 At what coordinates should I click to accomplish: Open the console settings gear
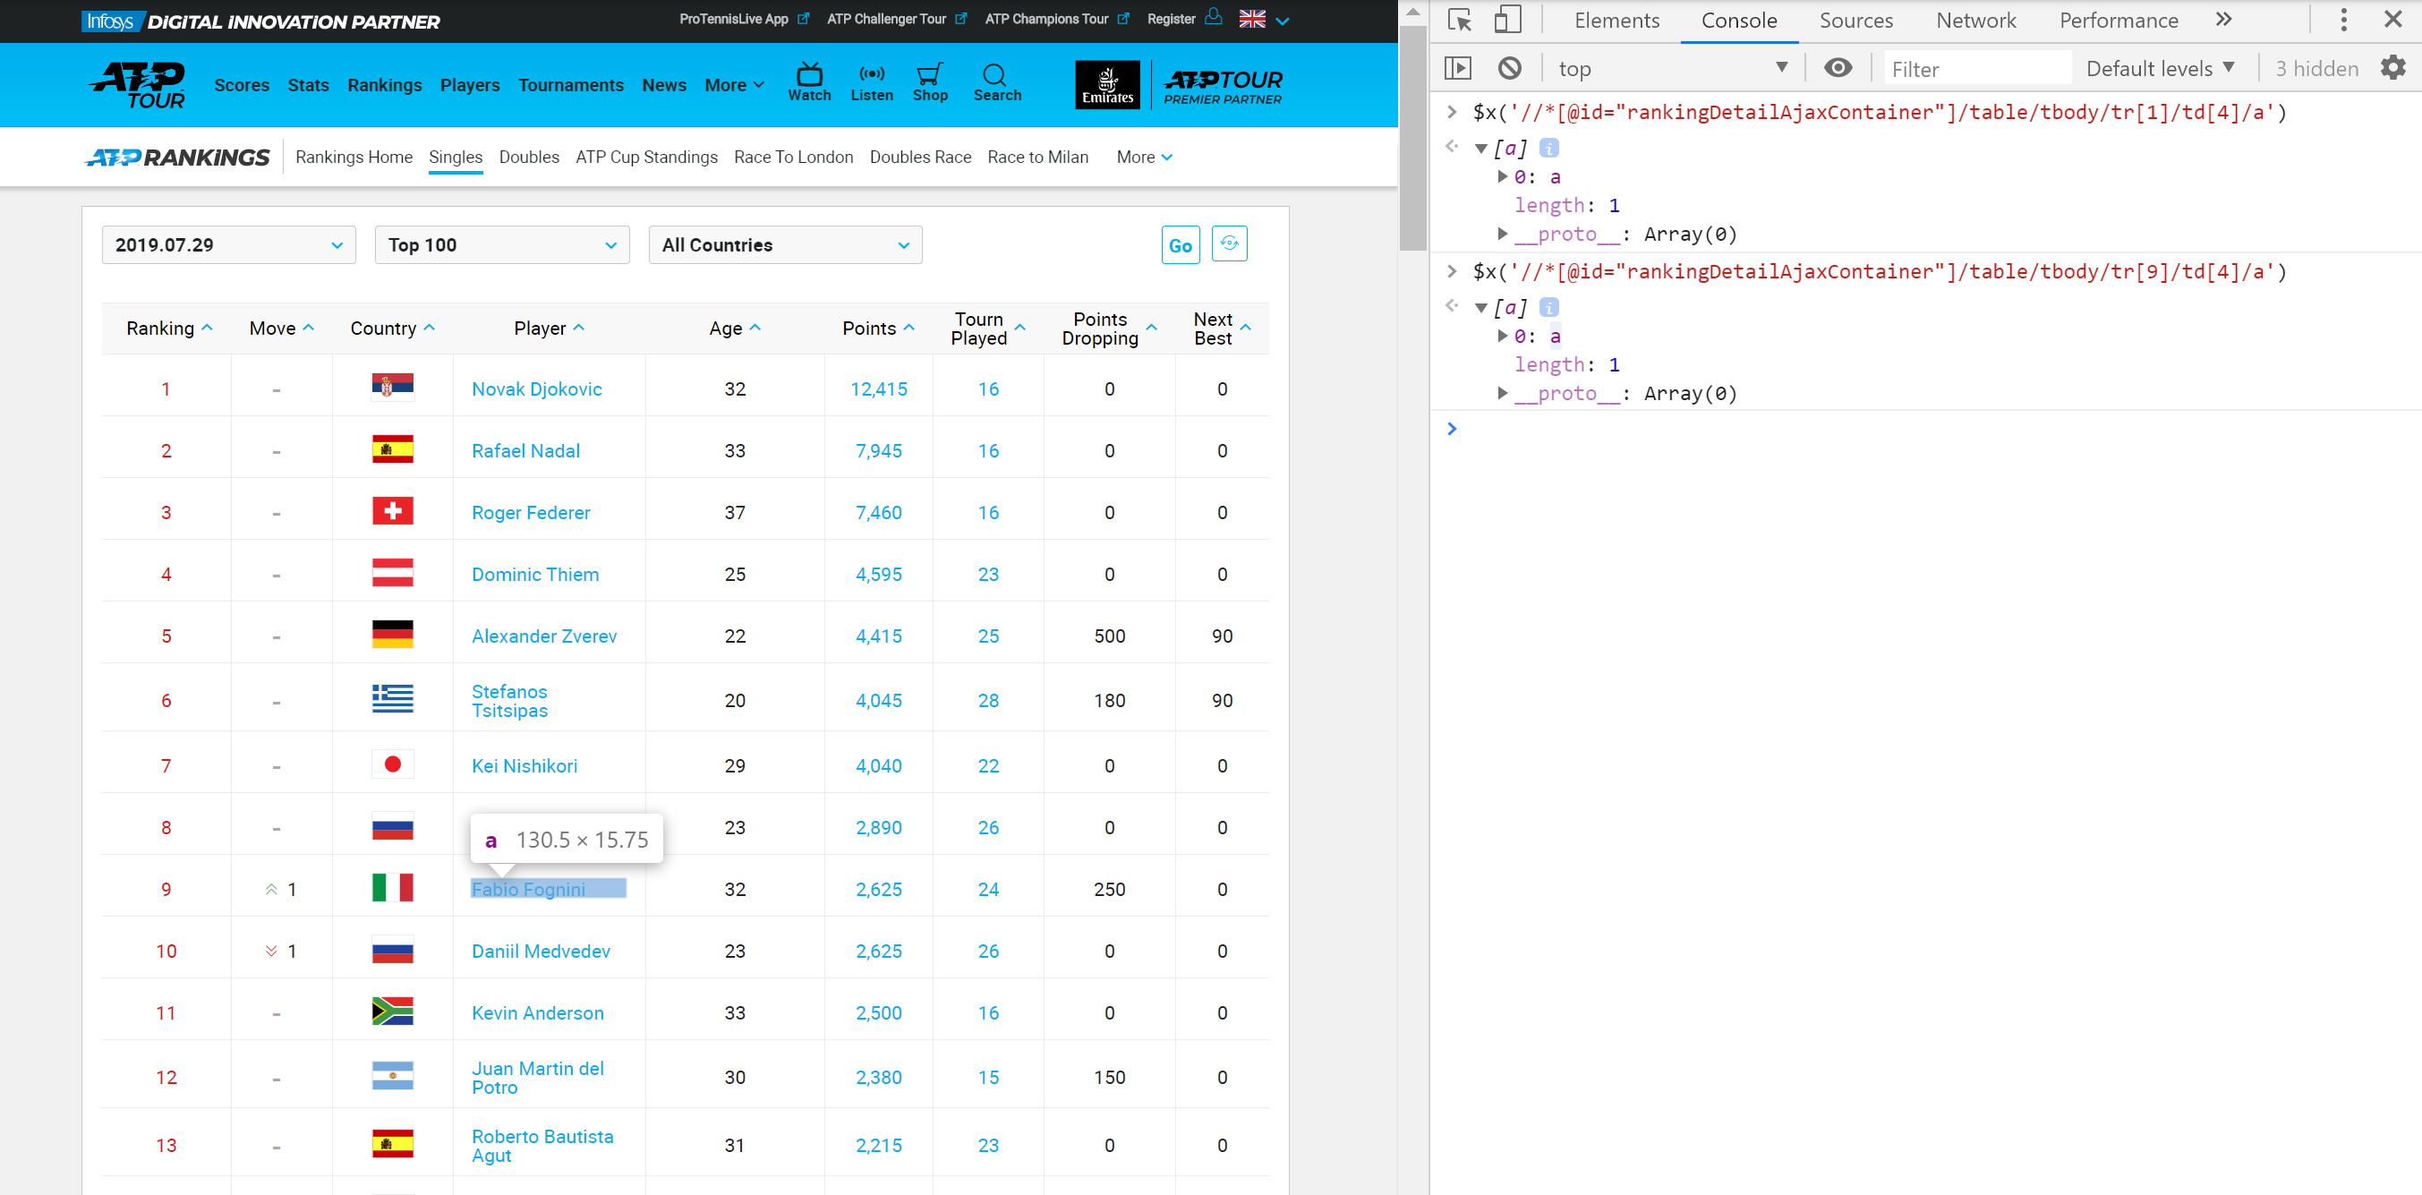2392,68
